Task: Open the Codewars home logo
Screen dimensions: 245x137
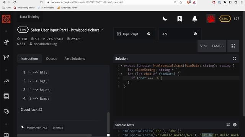Action: (6, 19)
